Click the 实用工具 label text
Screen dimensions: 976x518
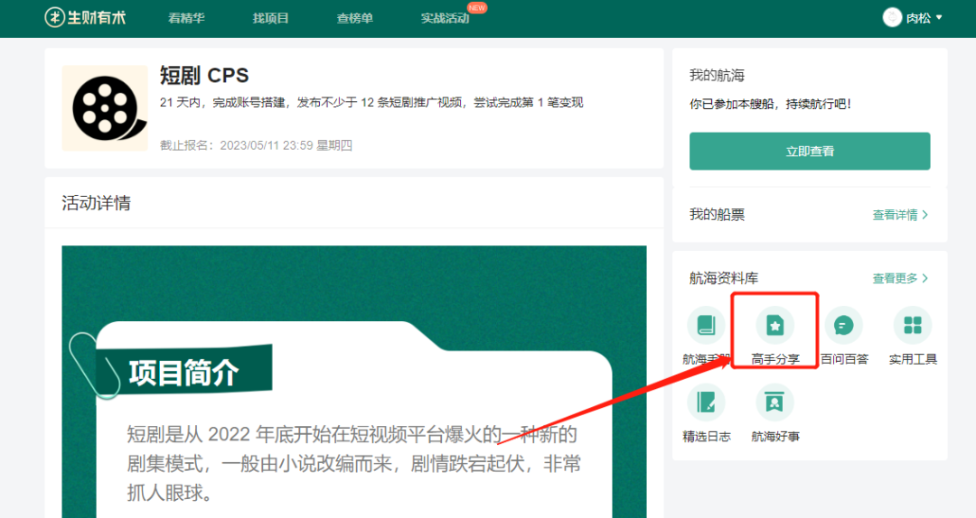913,359
